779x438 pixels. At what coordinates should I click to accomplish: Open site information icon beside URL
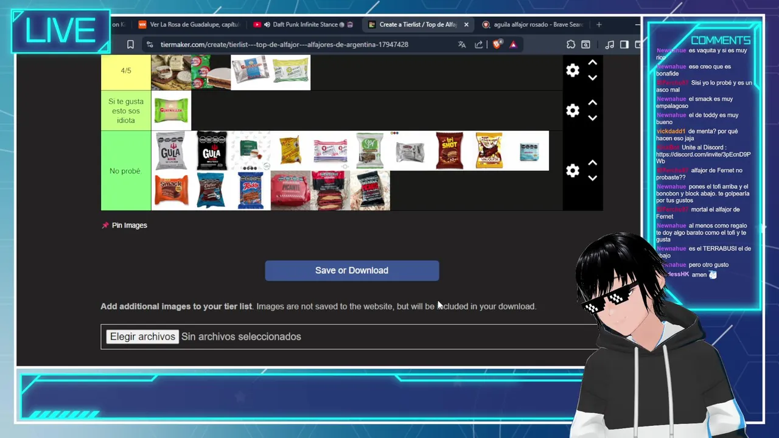pyautogui.click(x=149, y=44)
